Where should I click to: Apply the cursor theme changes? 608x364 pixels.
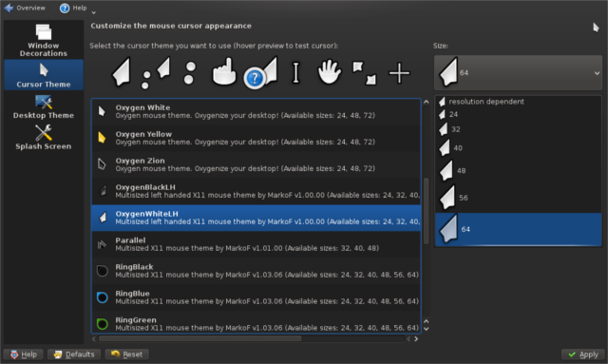point(582,354)
